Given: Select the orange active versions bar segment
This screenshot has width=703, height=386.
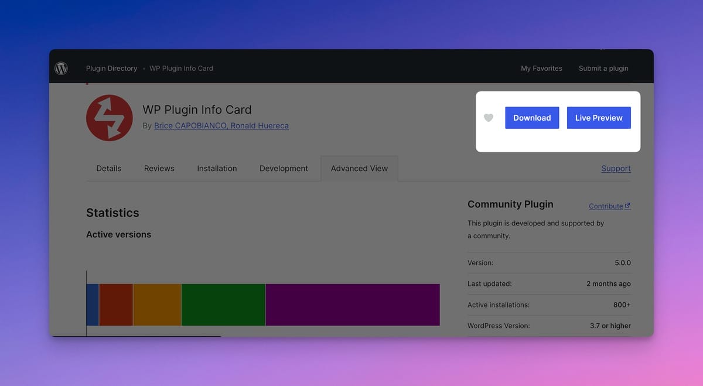Looking at the screenshot, I should 157,305.
